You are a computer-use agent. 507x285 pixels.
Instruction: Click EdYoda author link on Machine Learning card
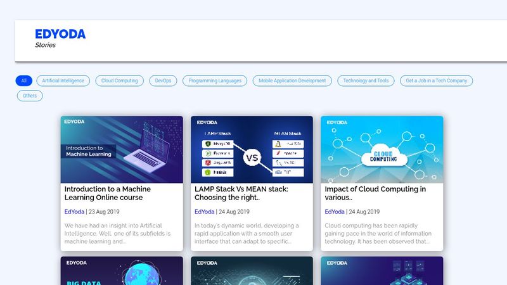point(74,212)
